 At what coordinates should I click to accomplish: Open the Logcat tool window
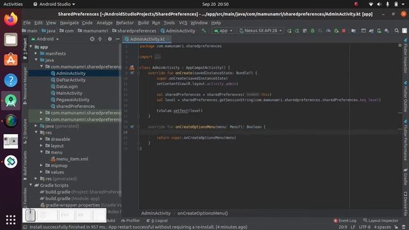tap(157, 220)
